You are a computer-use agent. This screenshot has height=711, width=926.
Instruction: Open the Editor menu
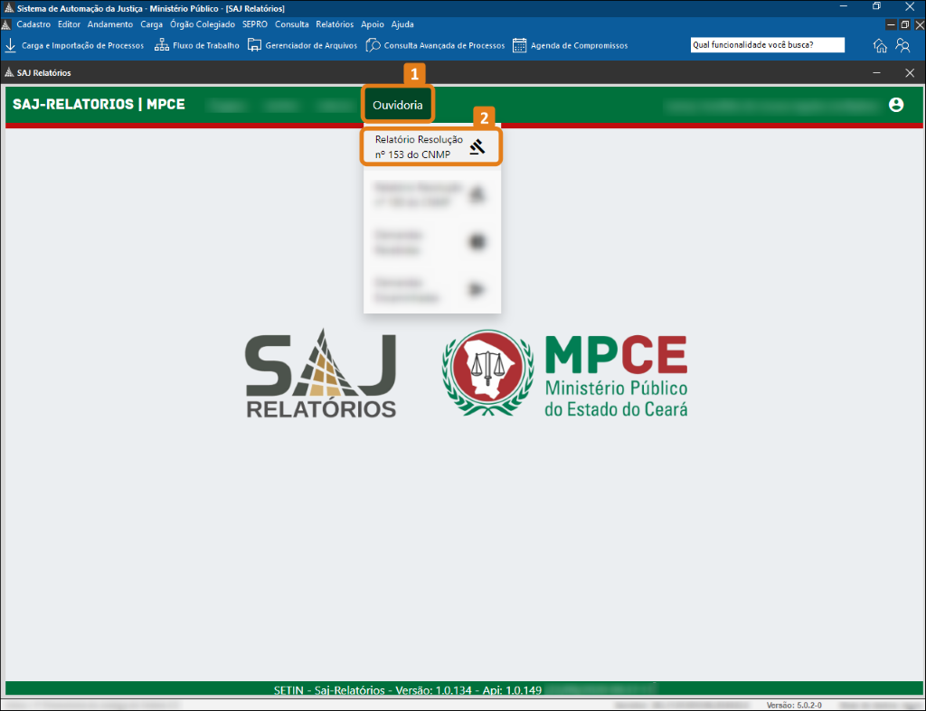click(x=69, y=24)
